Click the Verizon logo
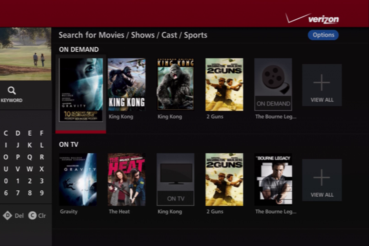 (x=312, y=18)
